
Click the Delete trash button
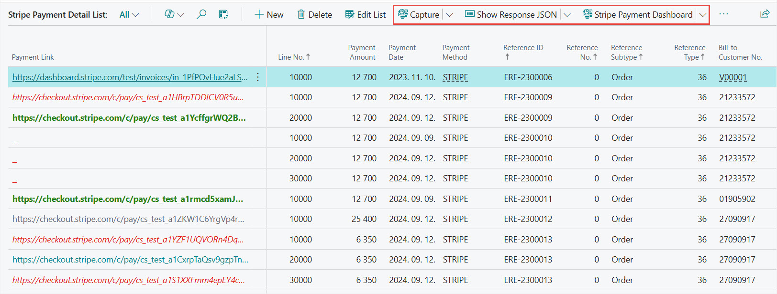coord(314,15)
